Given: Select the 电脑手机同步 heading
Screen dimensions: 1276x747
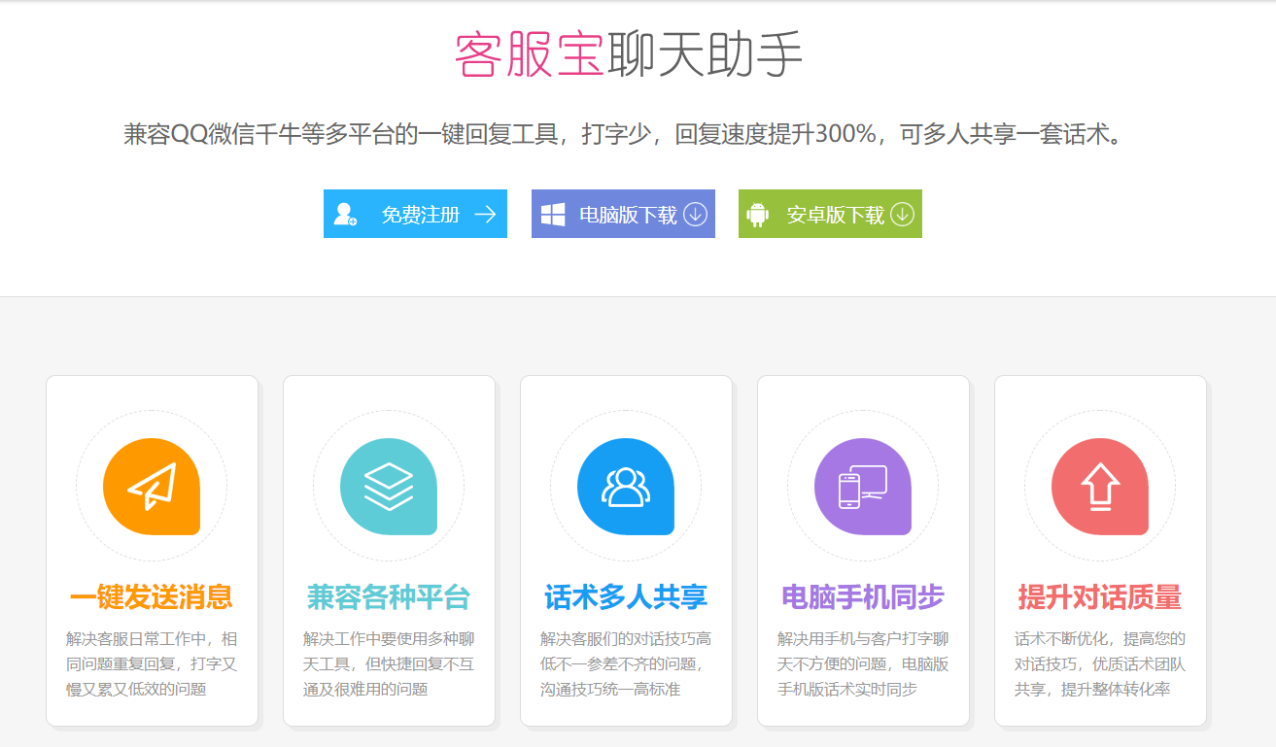Looking at the screenshot, I should [x=863, y=597].
